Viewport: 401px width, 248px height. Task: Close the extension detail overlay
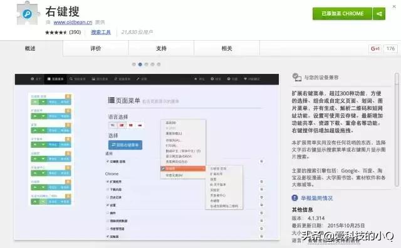pos(394,7)
